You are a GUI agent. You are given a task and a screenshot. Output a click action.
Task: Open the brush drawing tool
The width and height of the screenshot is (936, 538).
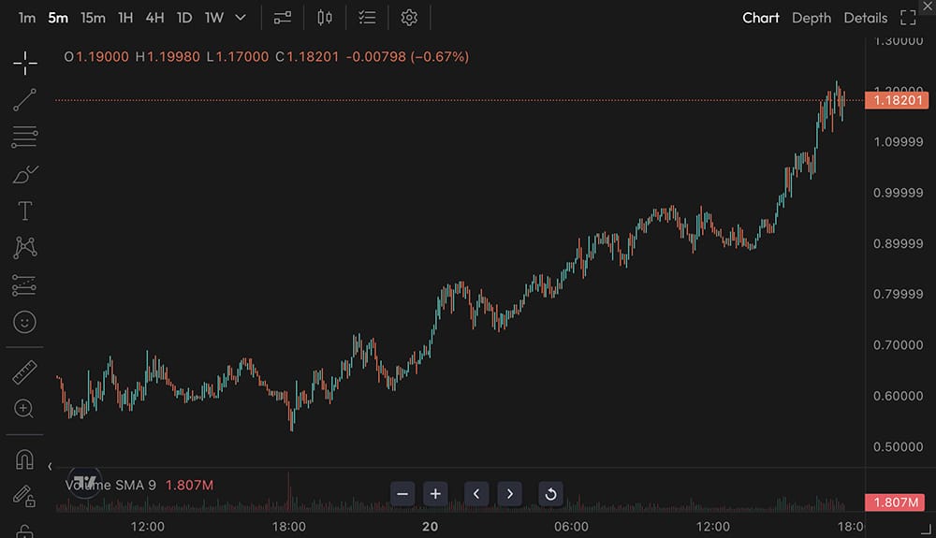[x=25, y=174]
